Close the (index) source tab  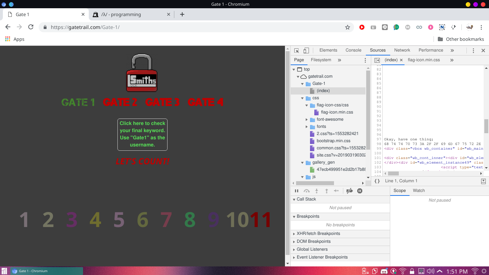coord(401,60)
